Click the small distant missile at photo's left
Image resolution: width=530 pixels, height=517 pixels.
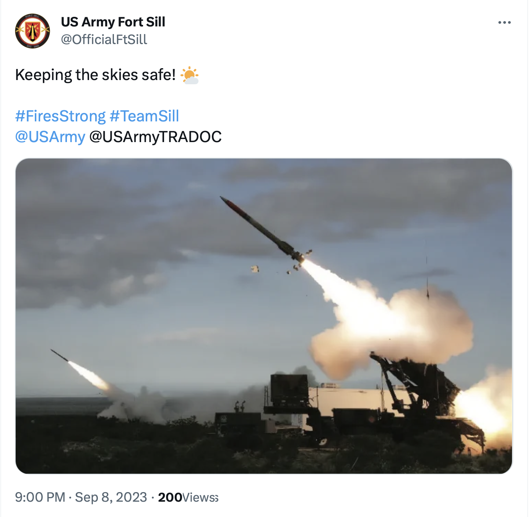[x=59, y=355]
